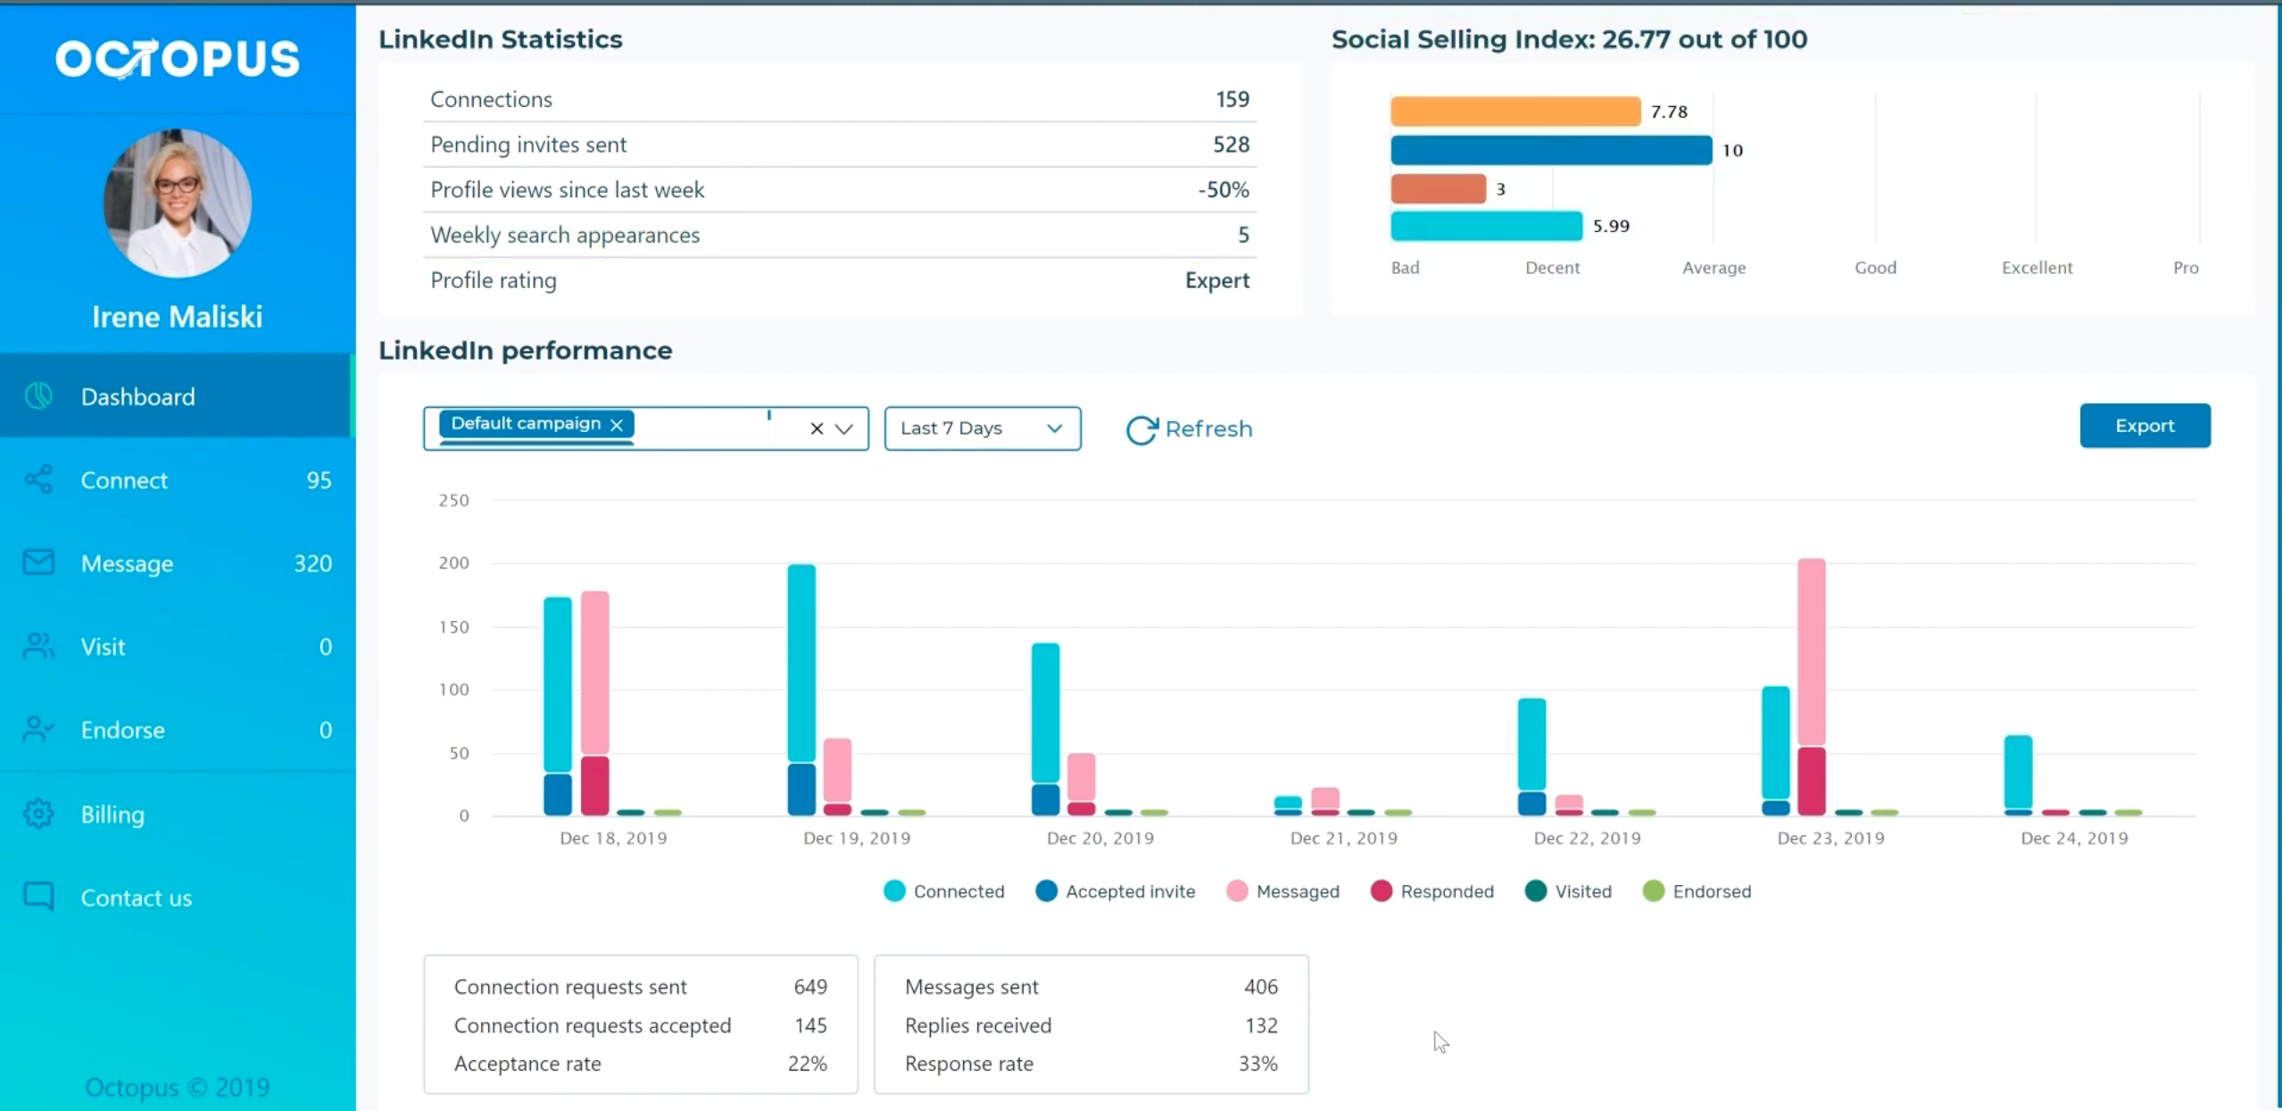The image size is (2282, 1111).
Task: Clear all selected campaigns
Action: click(817, 429)
